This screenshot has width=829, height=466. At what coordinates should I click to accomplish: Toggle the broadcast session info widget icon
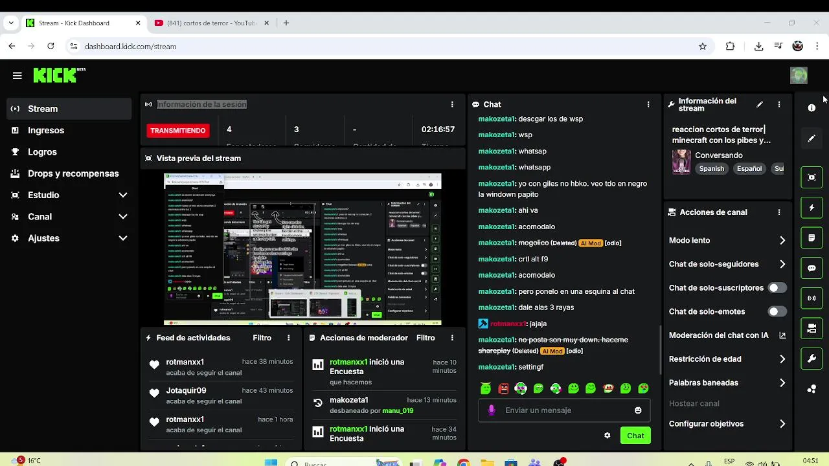coord(812,298)
